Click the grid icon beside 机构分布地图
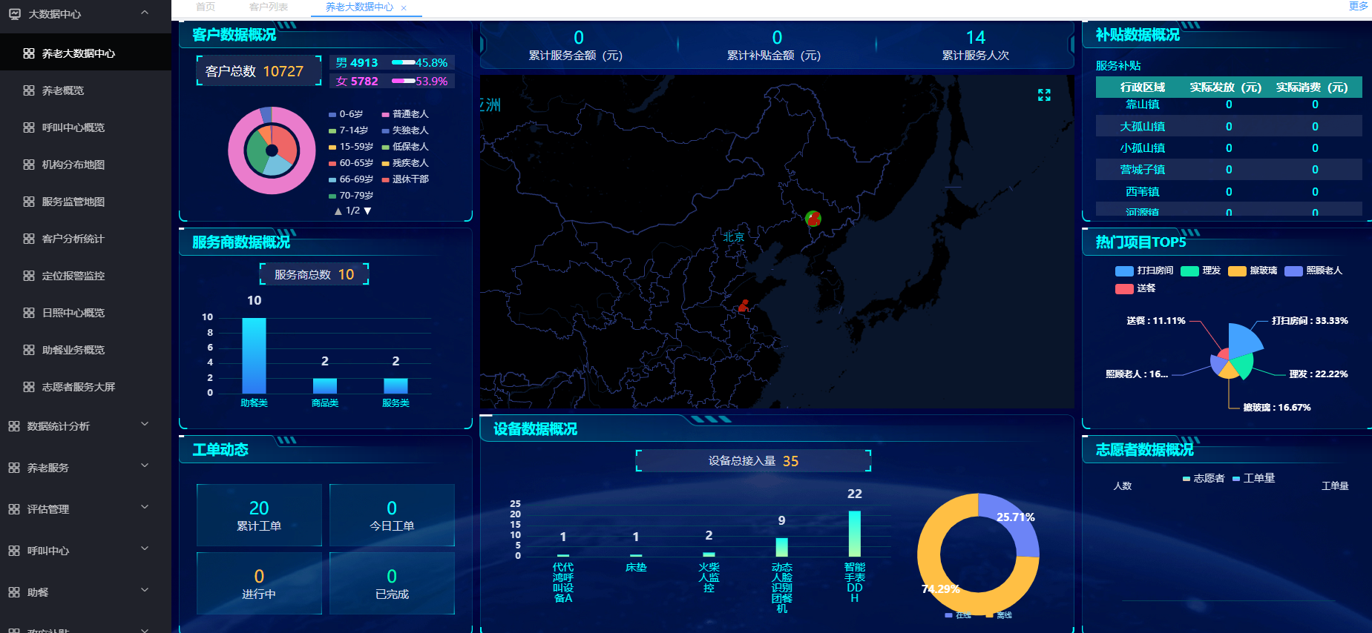Screen dimensions: 1372x633 [x=29, y=165]
